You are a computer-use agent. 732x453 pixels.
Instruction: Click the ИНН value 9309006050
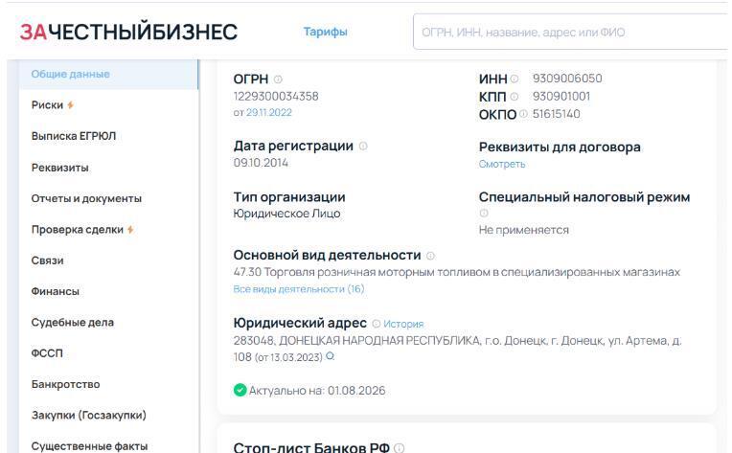pos(567,79)
